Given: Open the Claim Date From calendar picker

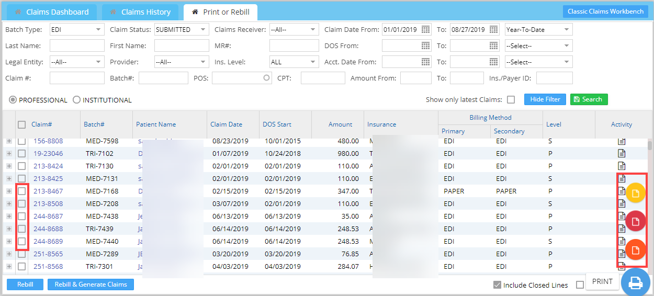Looking at the screenshot, I should click(425, 30).
